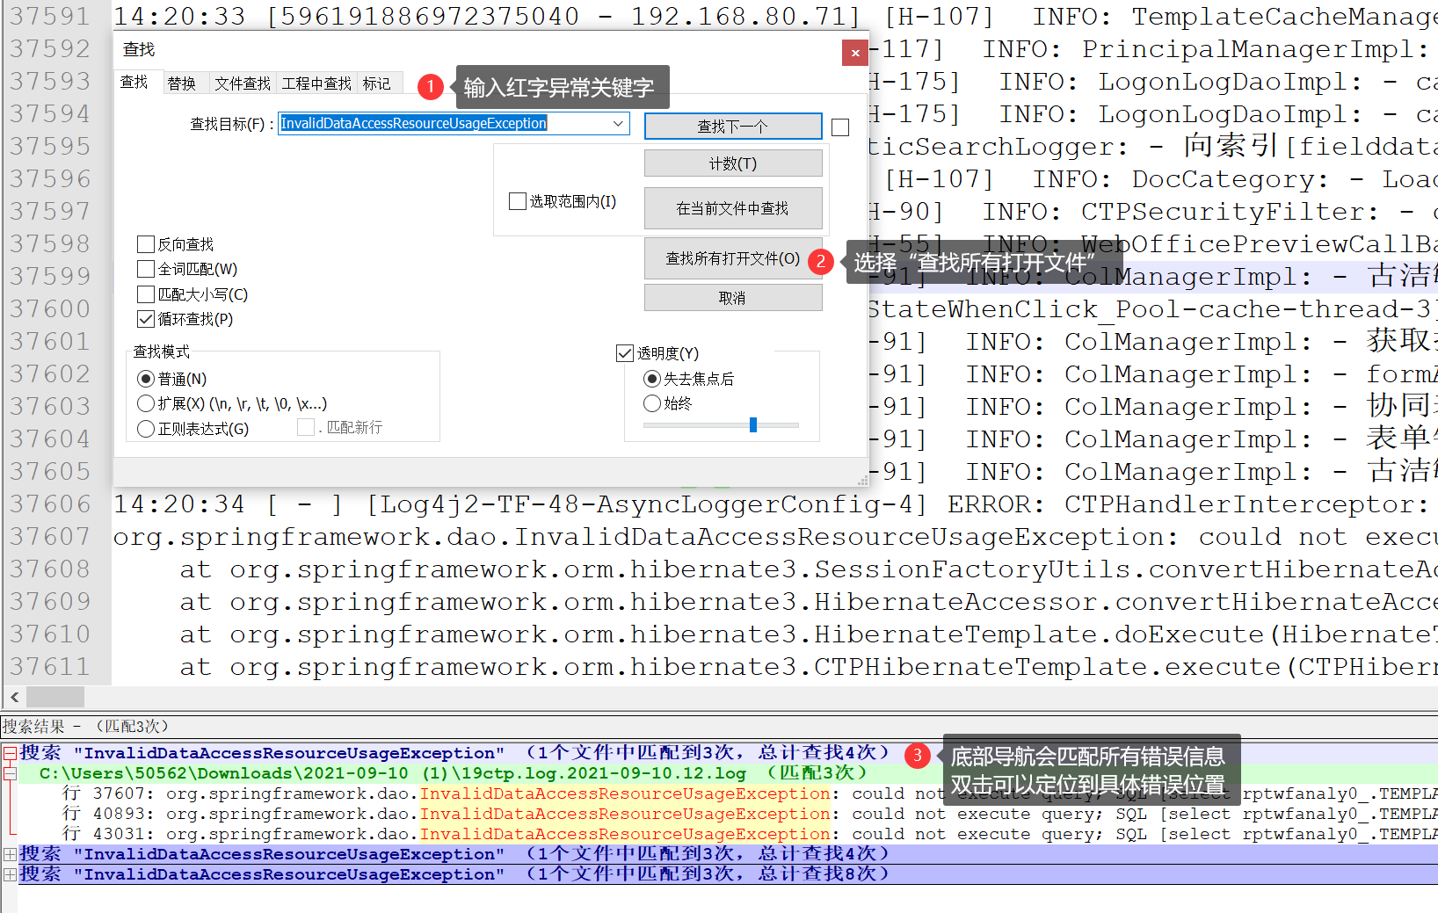
Task: Collapse the 19ctp.log file result node
Action: click(10, 773)
